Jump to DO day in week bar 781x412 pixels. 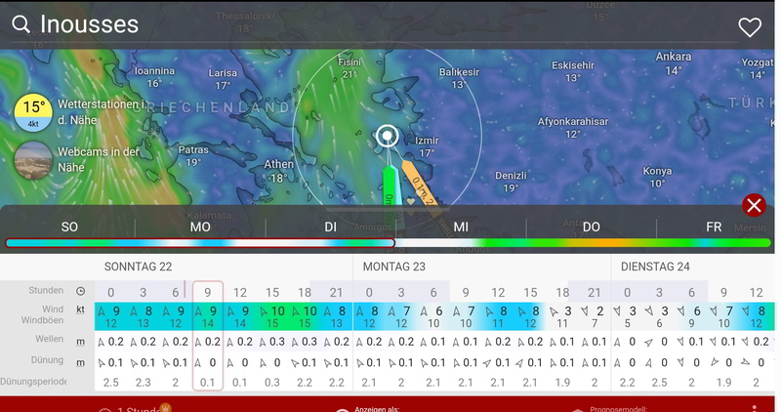coord(591,227)
